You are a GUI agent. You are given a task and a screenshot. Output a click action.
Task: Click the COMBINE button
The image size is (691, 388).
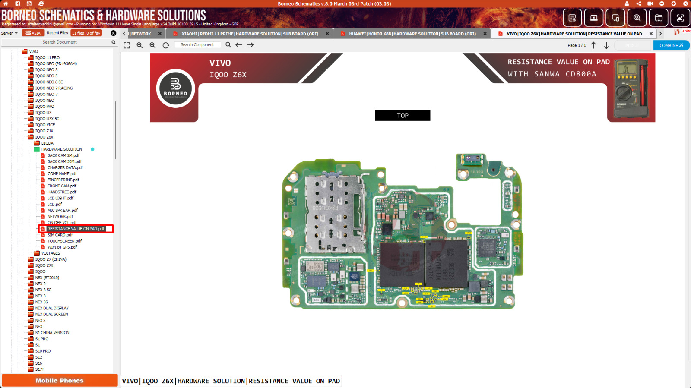click(671, 45)
